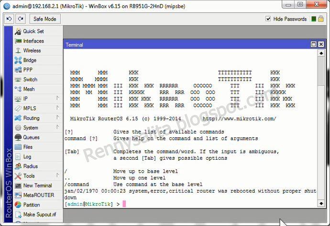
Task: Minimize the WinBox window
Action: [288, 5]
